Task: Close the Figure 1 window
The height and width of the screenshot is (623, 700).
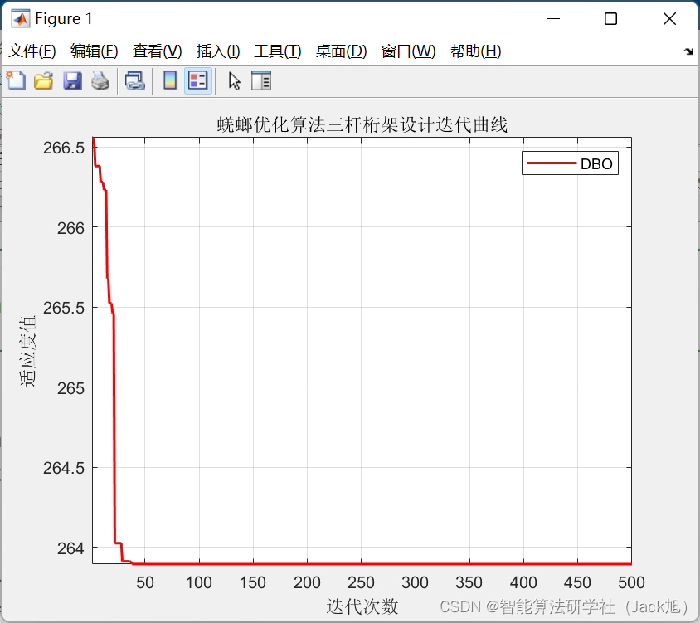Action: point(669,19)
